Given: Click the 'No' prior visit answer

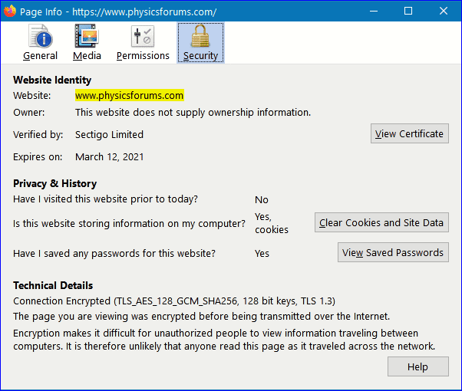Looking at the screenshot, I should pyautogui.click(x=262, y=199).
